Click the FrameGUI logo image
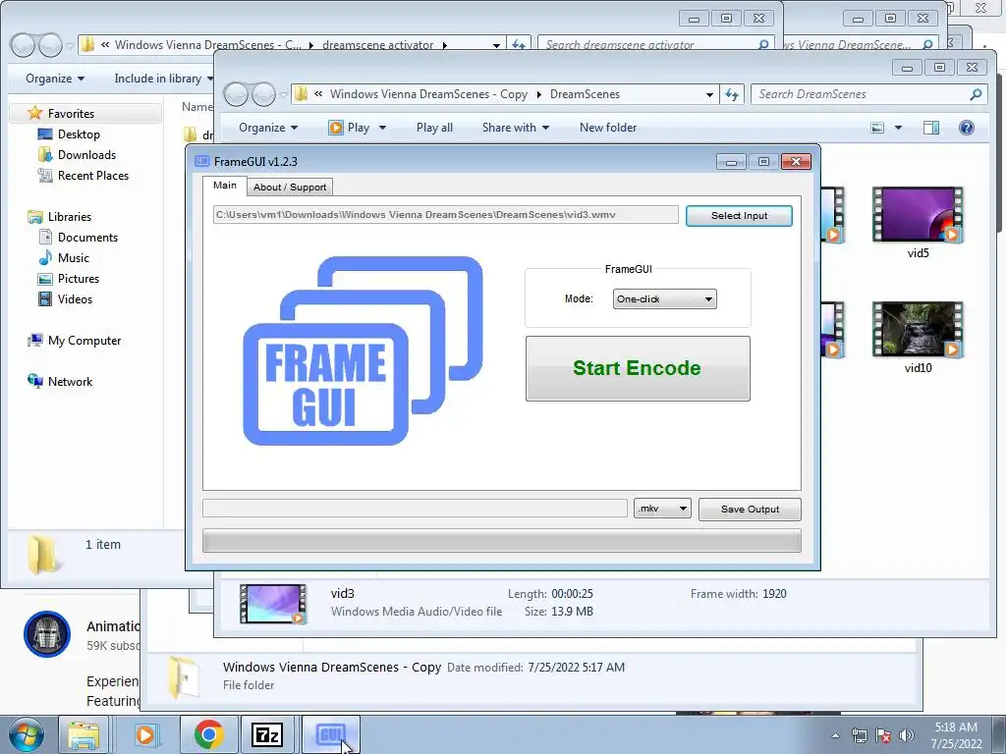The width and height of the screenshot is (1006, 754). pyautogui.click(x=363, y=350)
